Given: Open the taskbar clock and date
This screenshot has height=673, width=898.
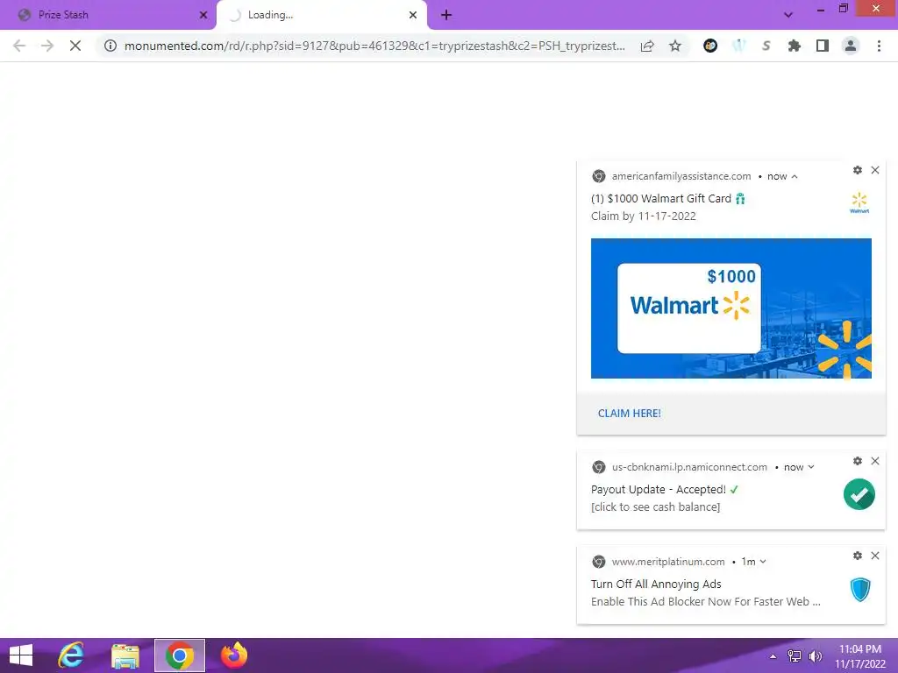Looking at the screenshot, I should point(859,656).
